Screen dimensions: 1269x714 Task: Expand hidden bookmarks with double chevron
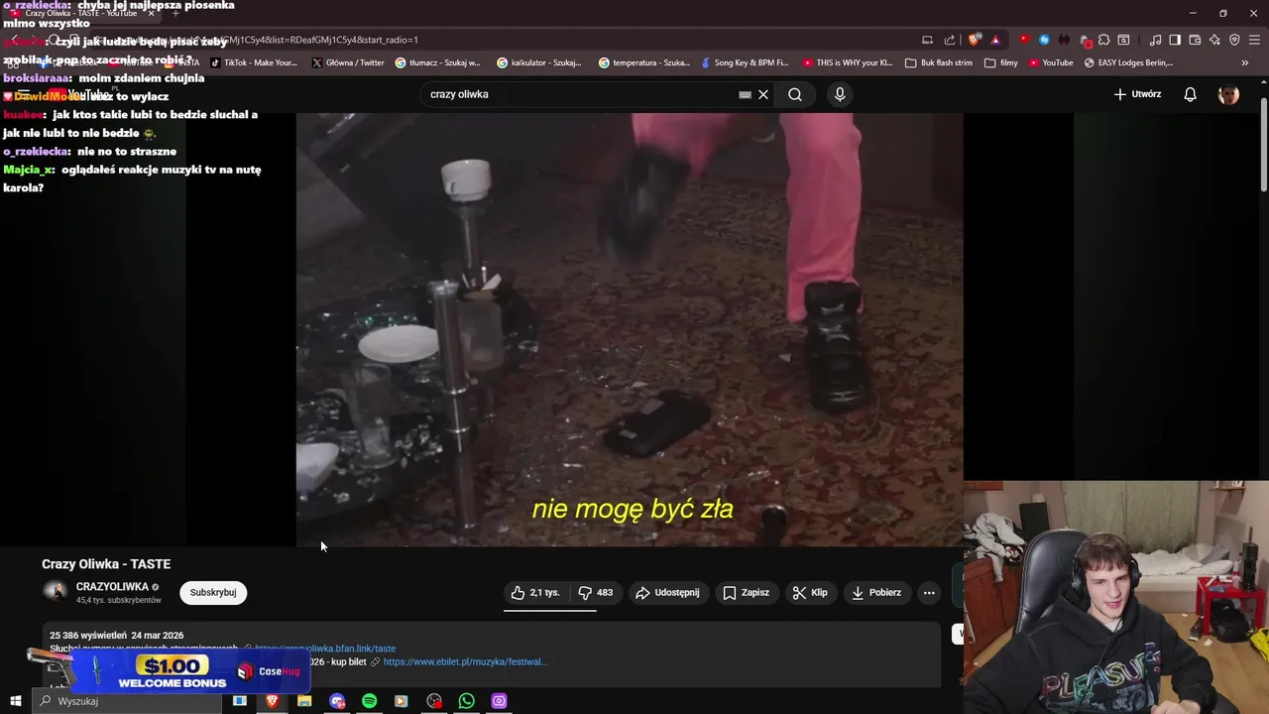(1245, 62)
